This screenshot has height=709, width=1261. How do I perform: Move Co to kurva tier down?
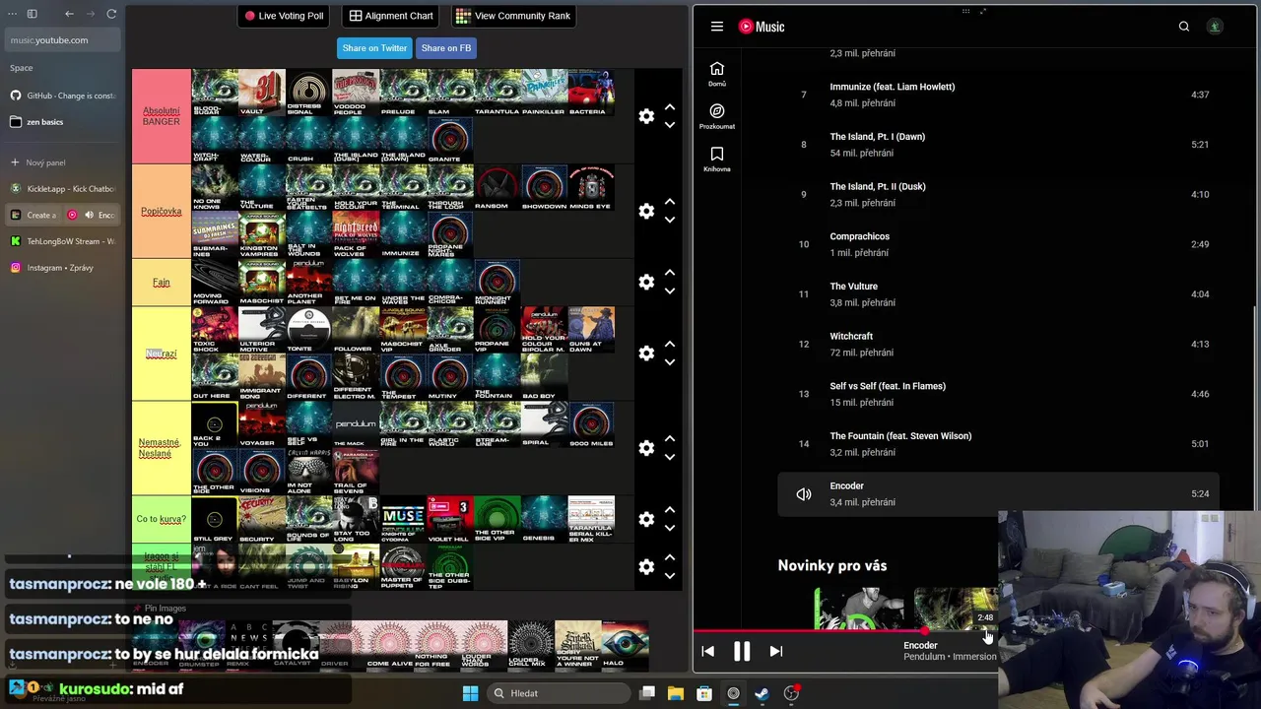670,528
